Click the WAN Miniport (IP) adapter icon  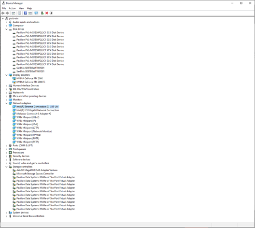14,121
